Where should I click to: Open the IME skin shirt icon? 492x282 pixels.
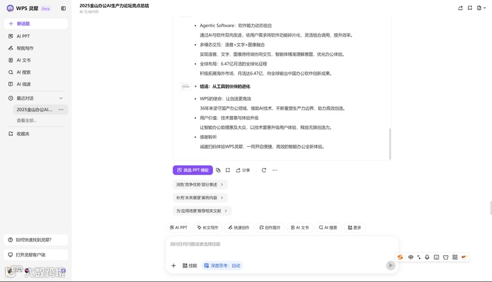pos(445,257)
